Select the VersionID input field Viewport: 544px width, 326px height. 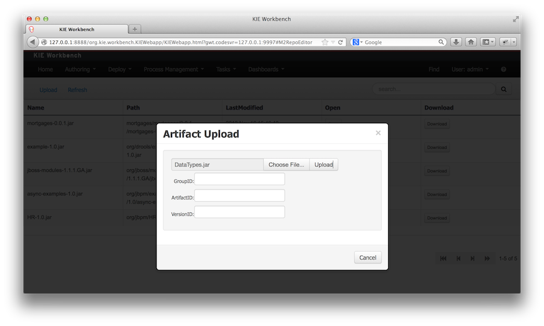tap(239, 212)
